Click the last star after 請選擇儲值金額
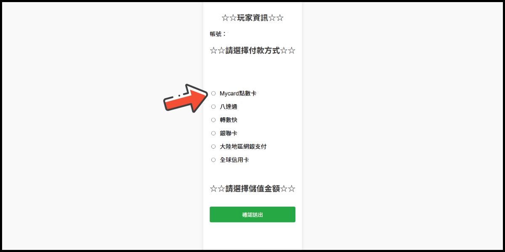Viewport: 505px width, 252px height. [292, 189]
